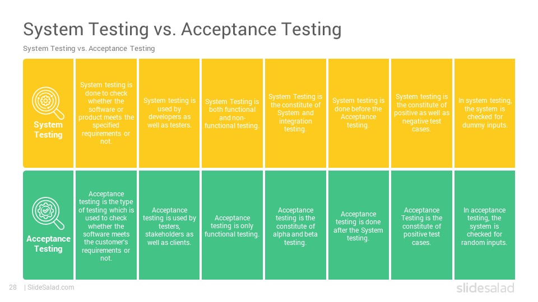The image size is (538, 302).
Task: Click card 'used by developers as well as testers'
Action: coord(169,113)
